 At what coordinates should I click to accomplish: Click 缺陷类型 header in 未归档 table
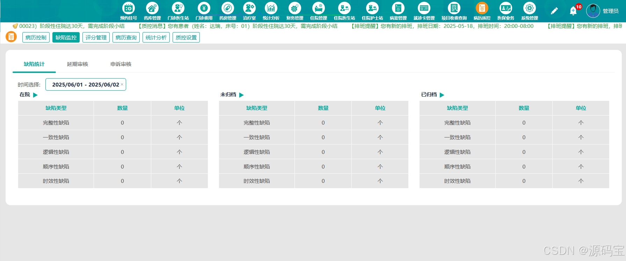point(257,108)
